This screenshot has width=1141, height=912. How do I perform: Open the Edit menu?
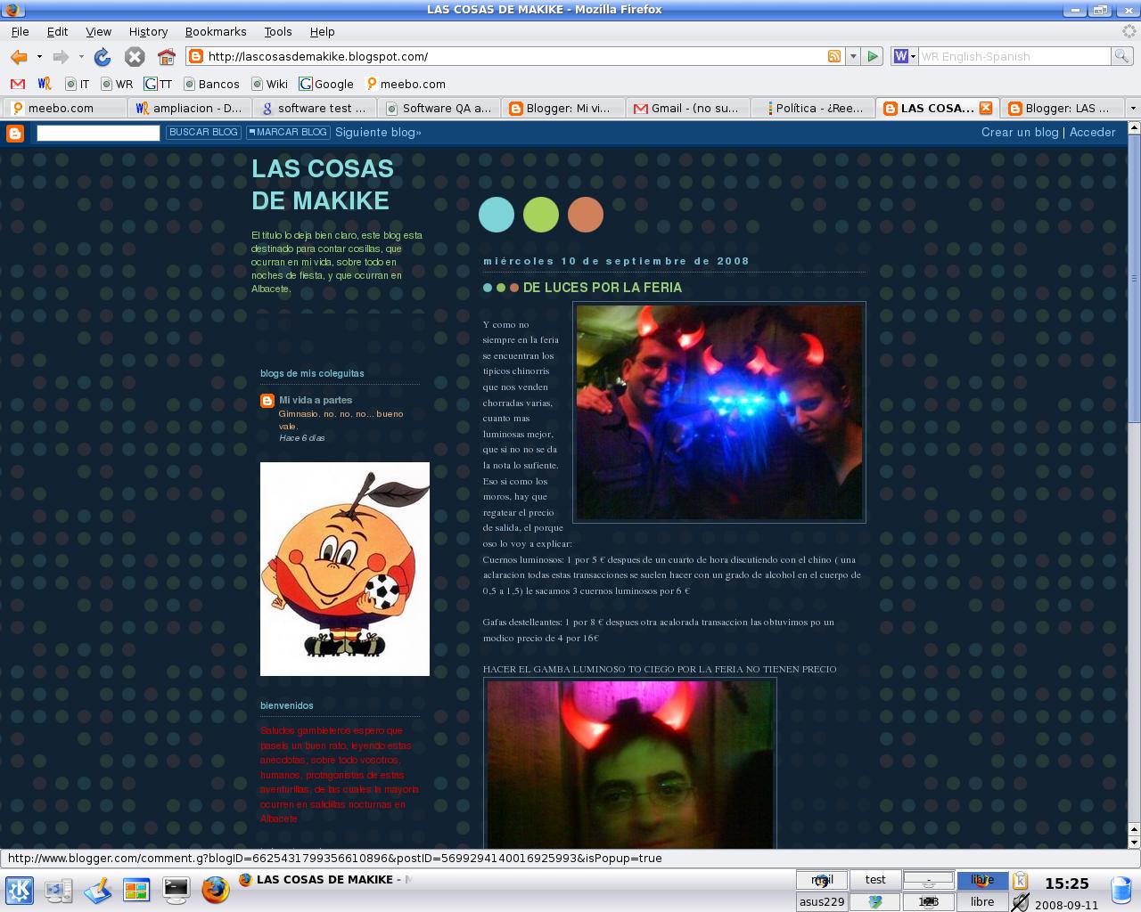(57, 31)
